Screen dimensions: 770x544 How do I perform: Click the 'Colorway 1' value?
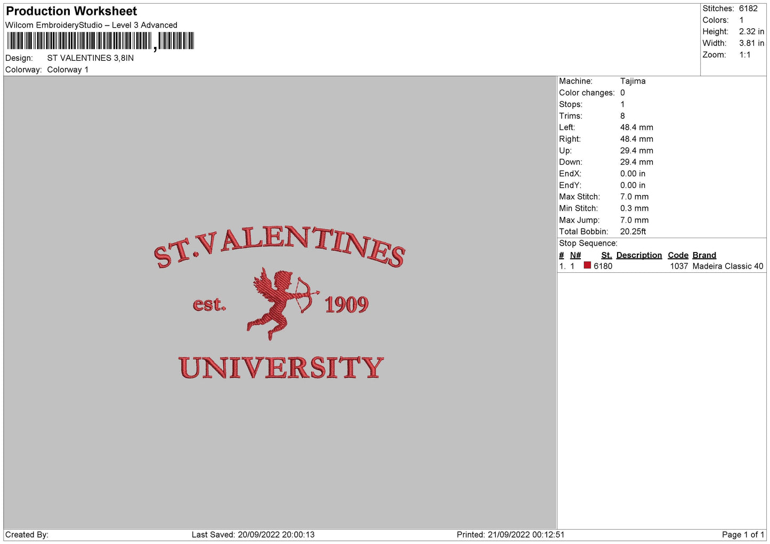click(x=68, y=70)
